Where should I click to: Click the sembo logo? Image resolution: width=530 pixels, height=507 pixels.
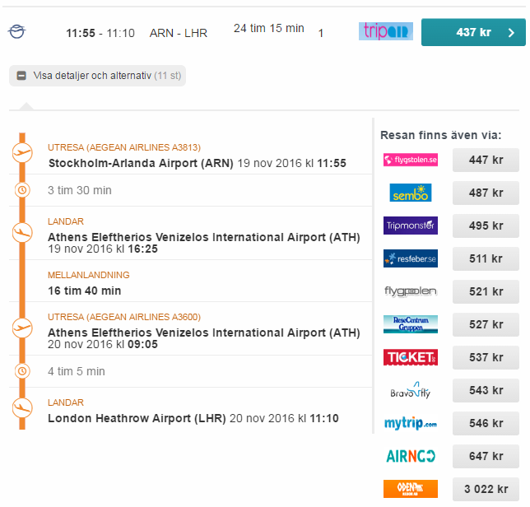[411, 193]
